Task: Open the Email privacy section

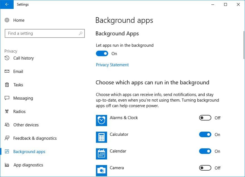Action: tap(18, 72)
